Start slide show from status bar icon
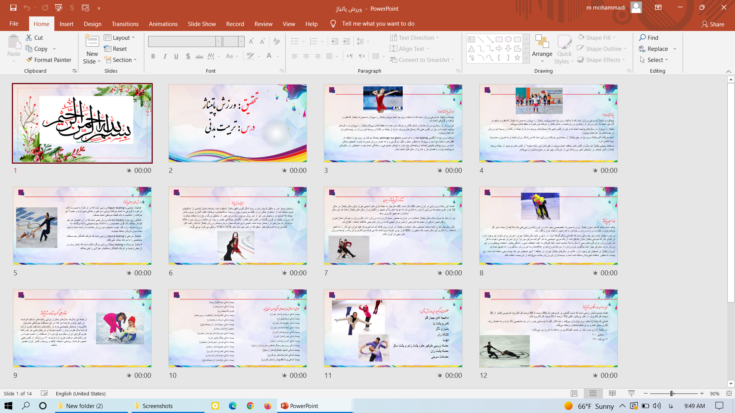The width and height of the screenshot is (735, 413). (x=631, y=393)
